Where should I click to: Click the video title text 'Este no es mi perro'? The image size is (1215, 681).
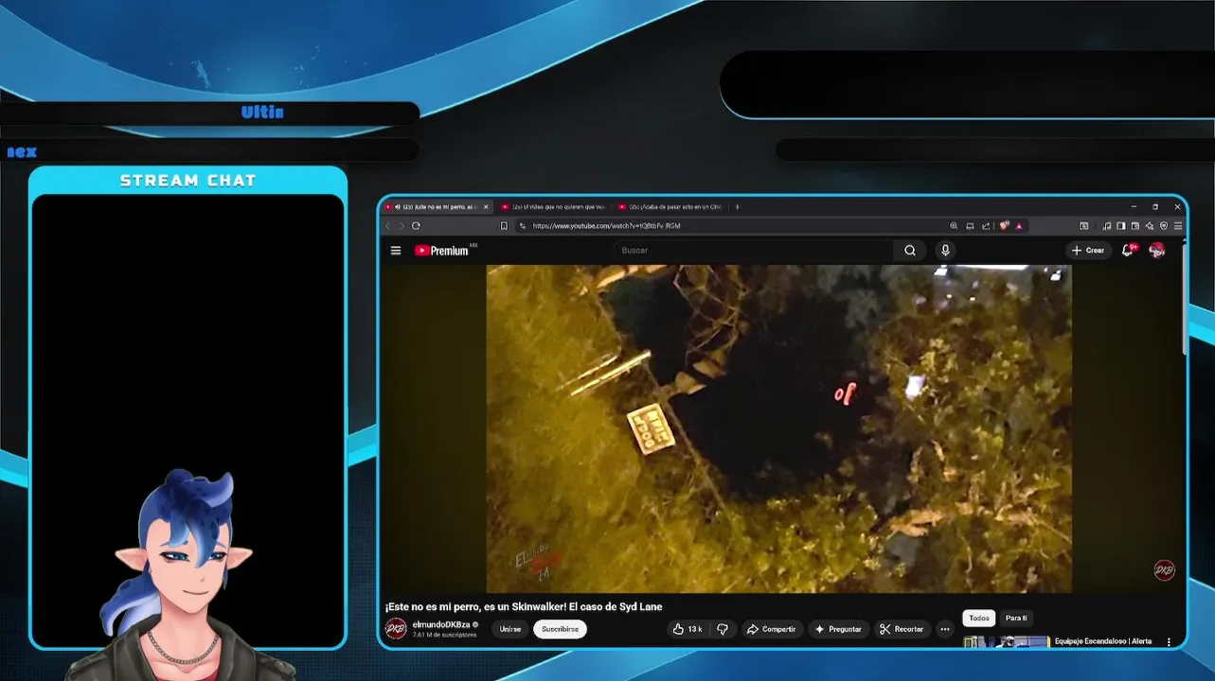(x=524, y=607)
